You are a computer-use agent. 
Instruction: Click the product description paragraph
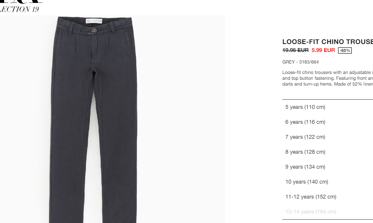328,78
